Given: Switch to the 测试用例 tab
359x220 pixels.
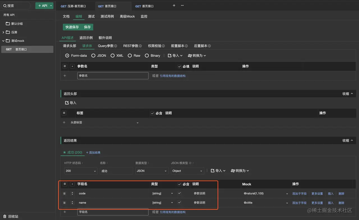Looking at the screenshot, I should 107,17.
